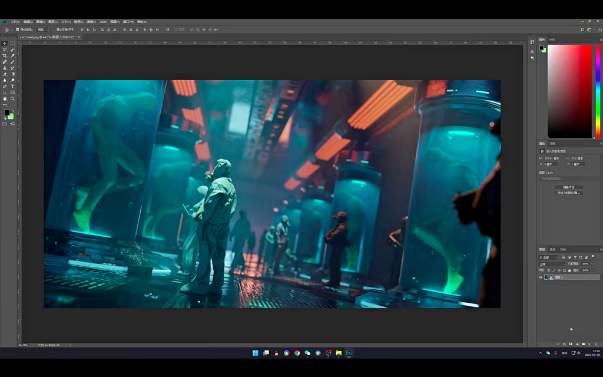The height and width of the screenshot is (377, 603).
Task: Select the Eraser tool
Action: click(x=5, y=74)
